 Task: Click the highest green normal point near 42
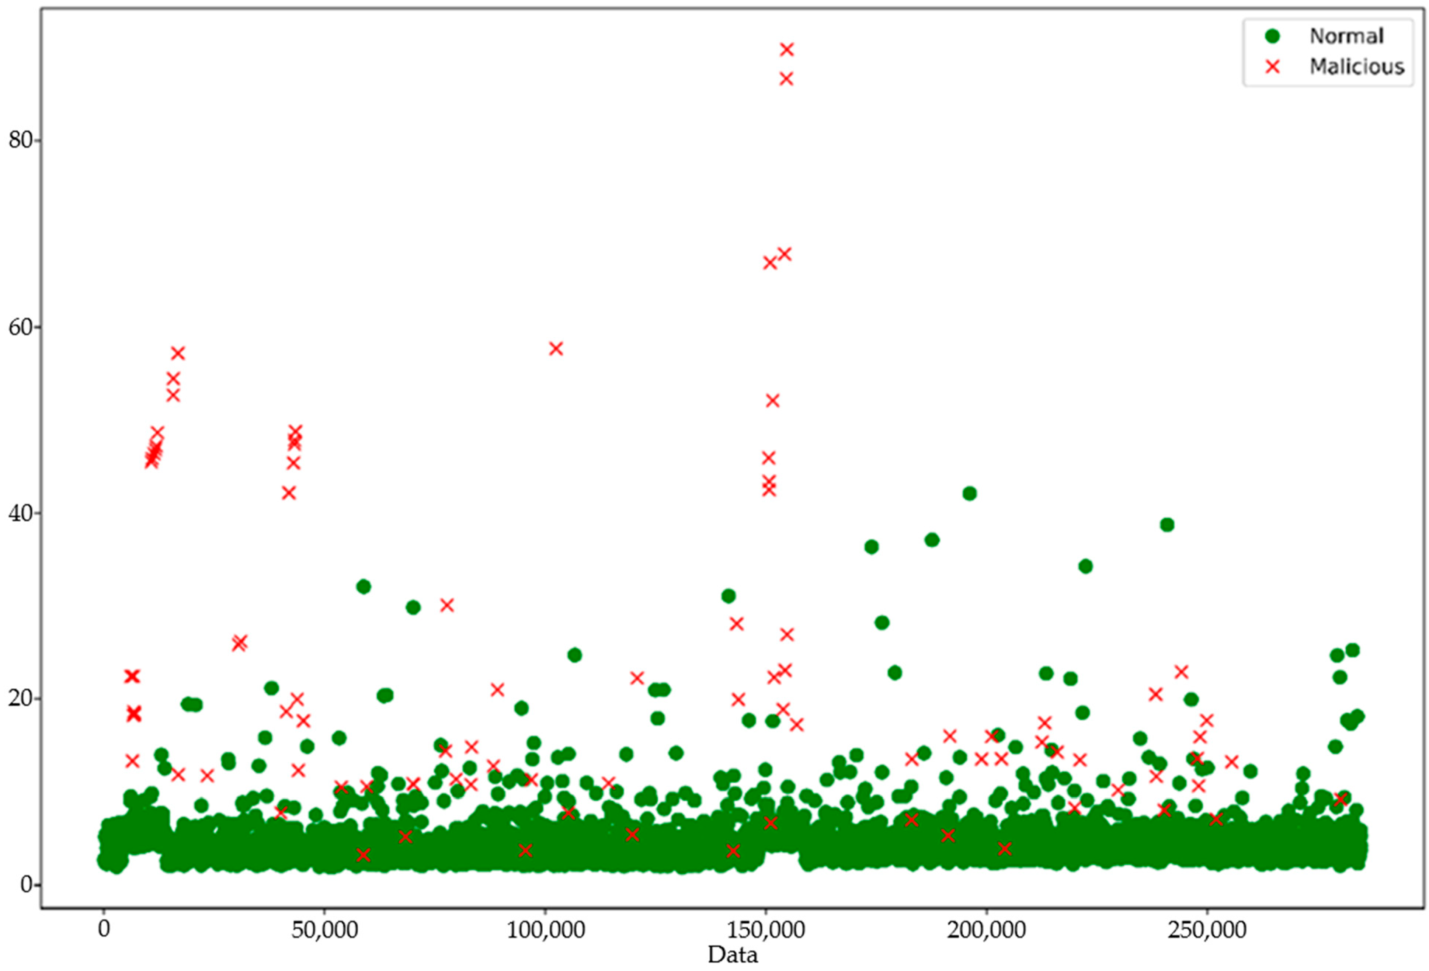970,493
